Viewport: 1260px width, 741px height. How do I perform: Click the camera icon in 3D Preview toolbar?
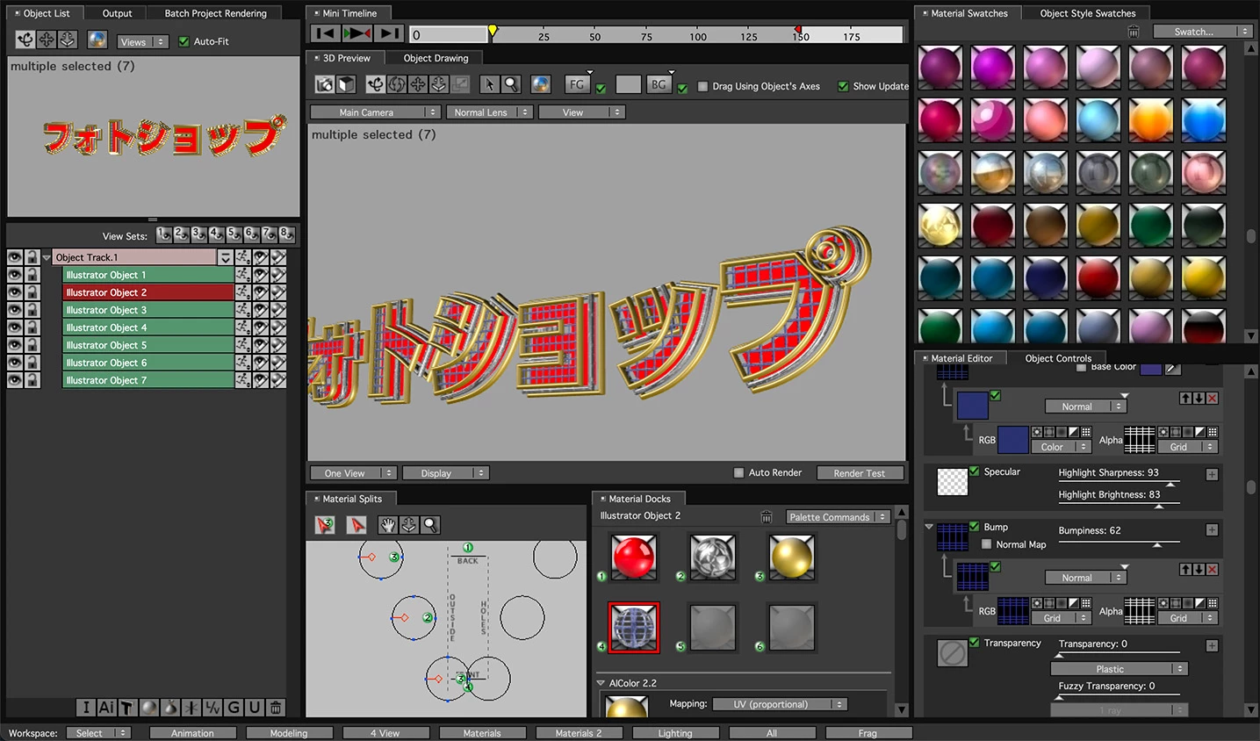[x=325, y=84]
